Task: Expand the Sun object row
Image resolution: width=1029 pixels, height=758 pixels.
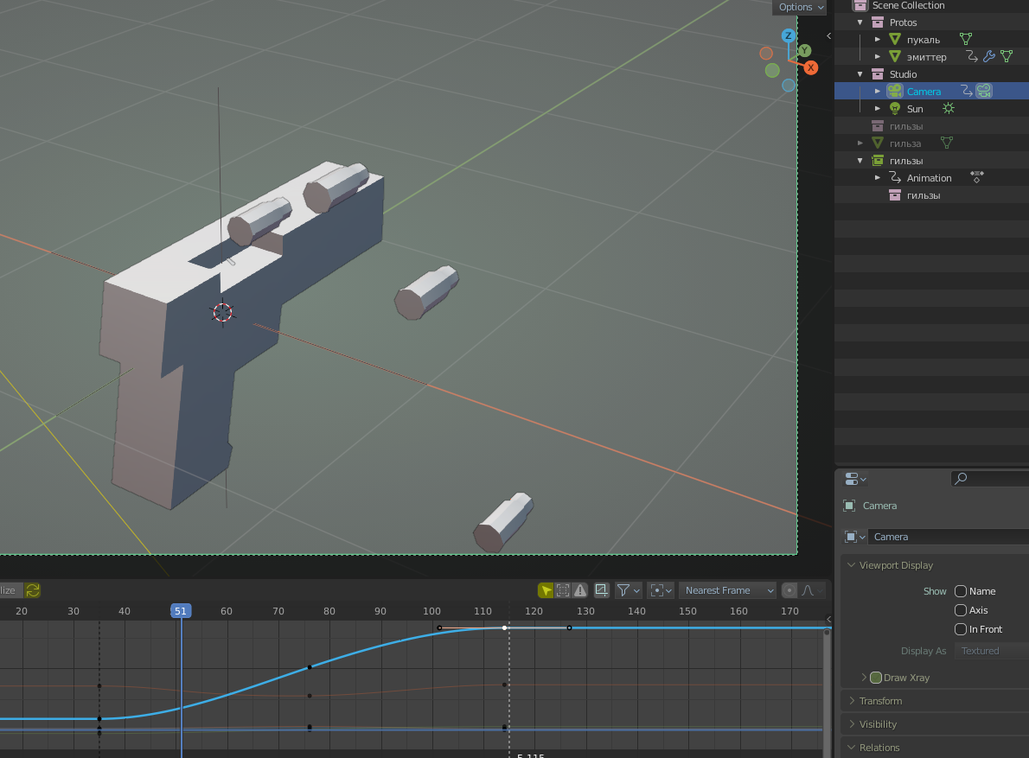Action: pos(878,109)
